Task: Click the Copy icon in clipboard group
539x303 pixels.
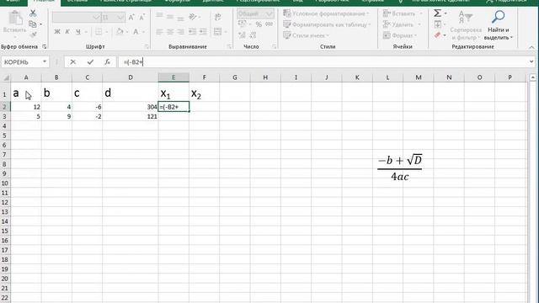Action: (x=33, y=24)
